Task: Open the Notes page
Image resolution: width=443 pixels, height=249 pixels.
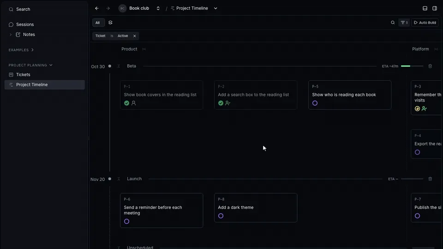Action: pyautogui.click(x=29, y=35)
